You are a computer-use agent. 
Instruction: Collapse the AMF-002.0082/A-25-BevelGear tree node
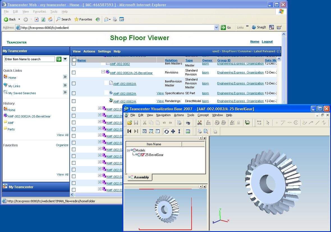(103, 72)
